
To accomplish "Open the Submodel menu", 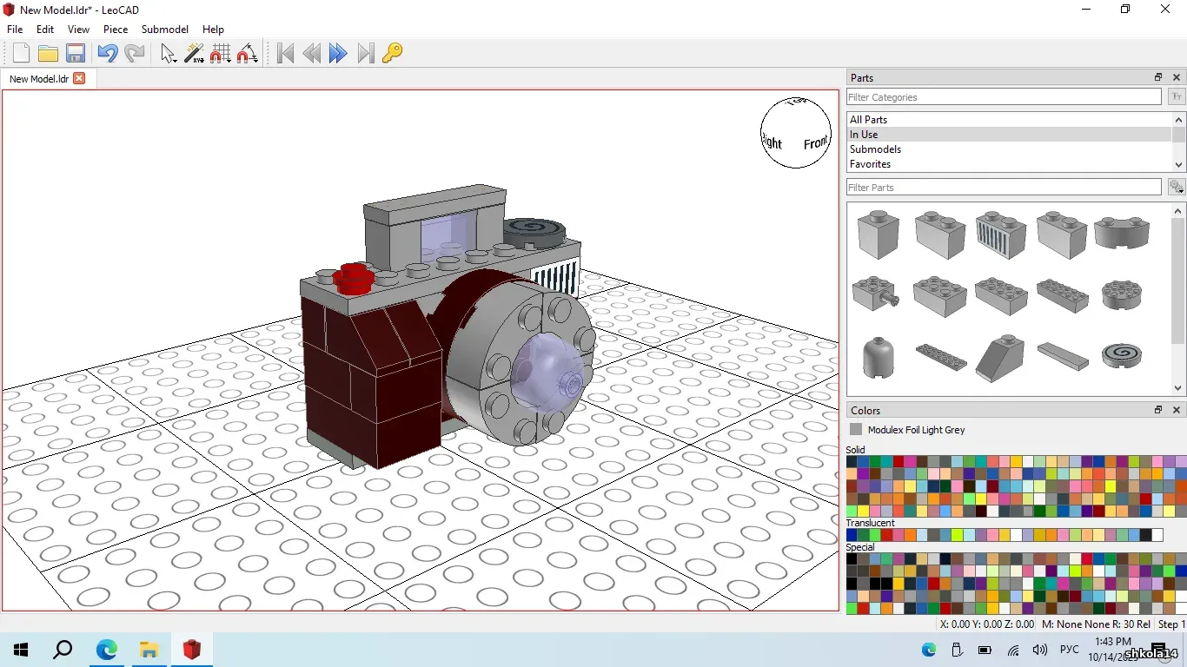I will (x=165, y=30).
